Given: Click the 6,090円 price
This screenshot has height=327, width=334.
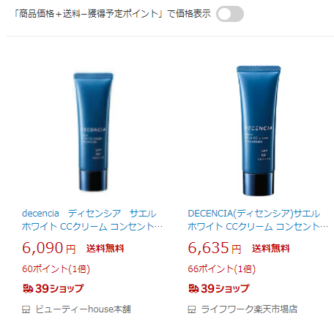Looking at the screenshot, I should click(x=49, y=248).
